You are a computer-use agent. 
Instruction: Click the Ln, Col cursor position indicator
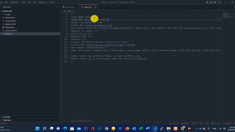pyautogui.click(x=174, y=124)
